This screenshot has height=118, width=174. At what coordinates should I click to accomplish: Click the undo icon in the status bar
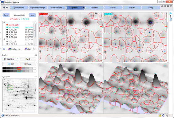point(163,116)
